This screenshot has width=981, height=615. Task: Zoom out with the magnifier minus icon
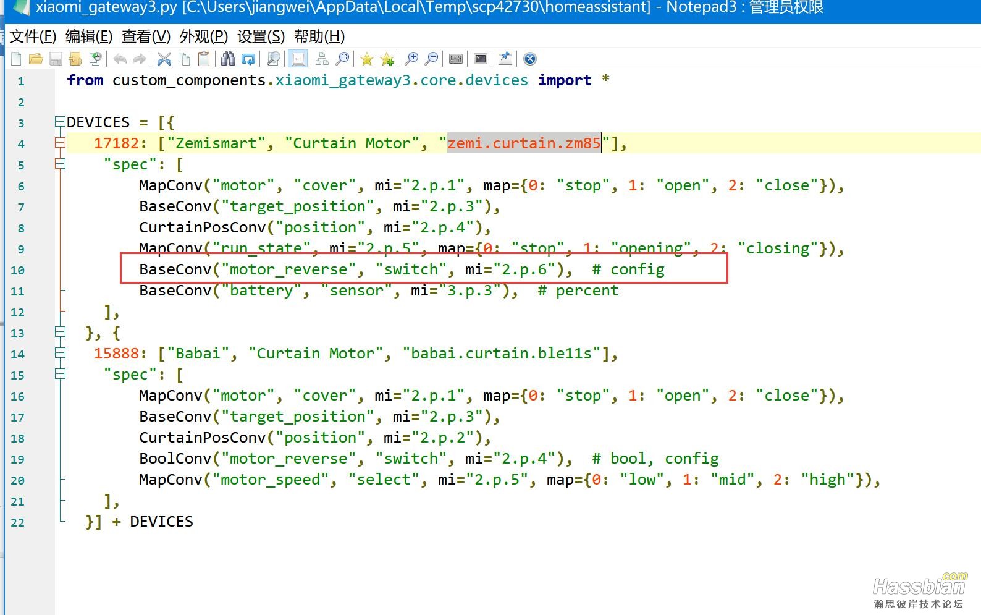[x=432, y=59]
